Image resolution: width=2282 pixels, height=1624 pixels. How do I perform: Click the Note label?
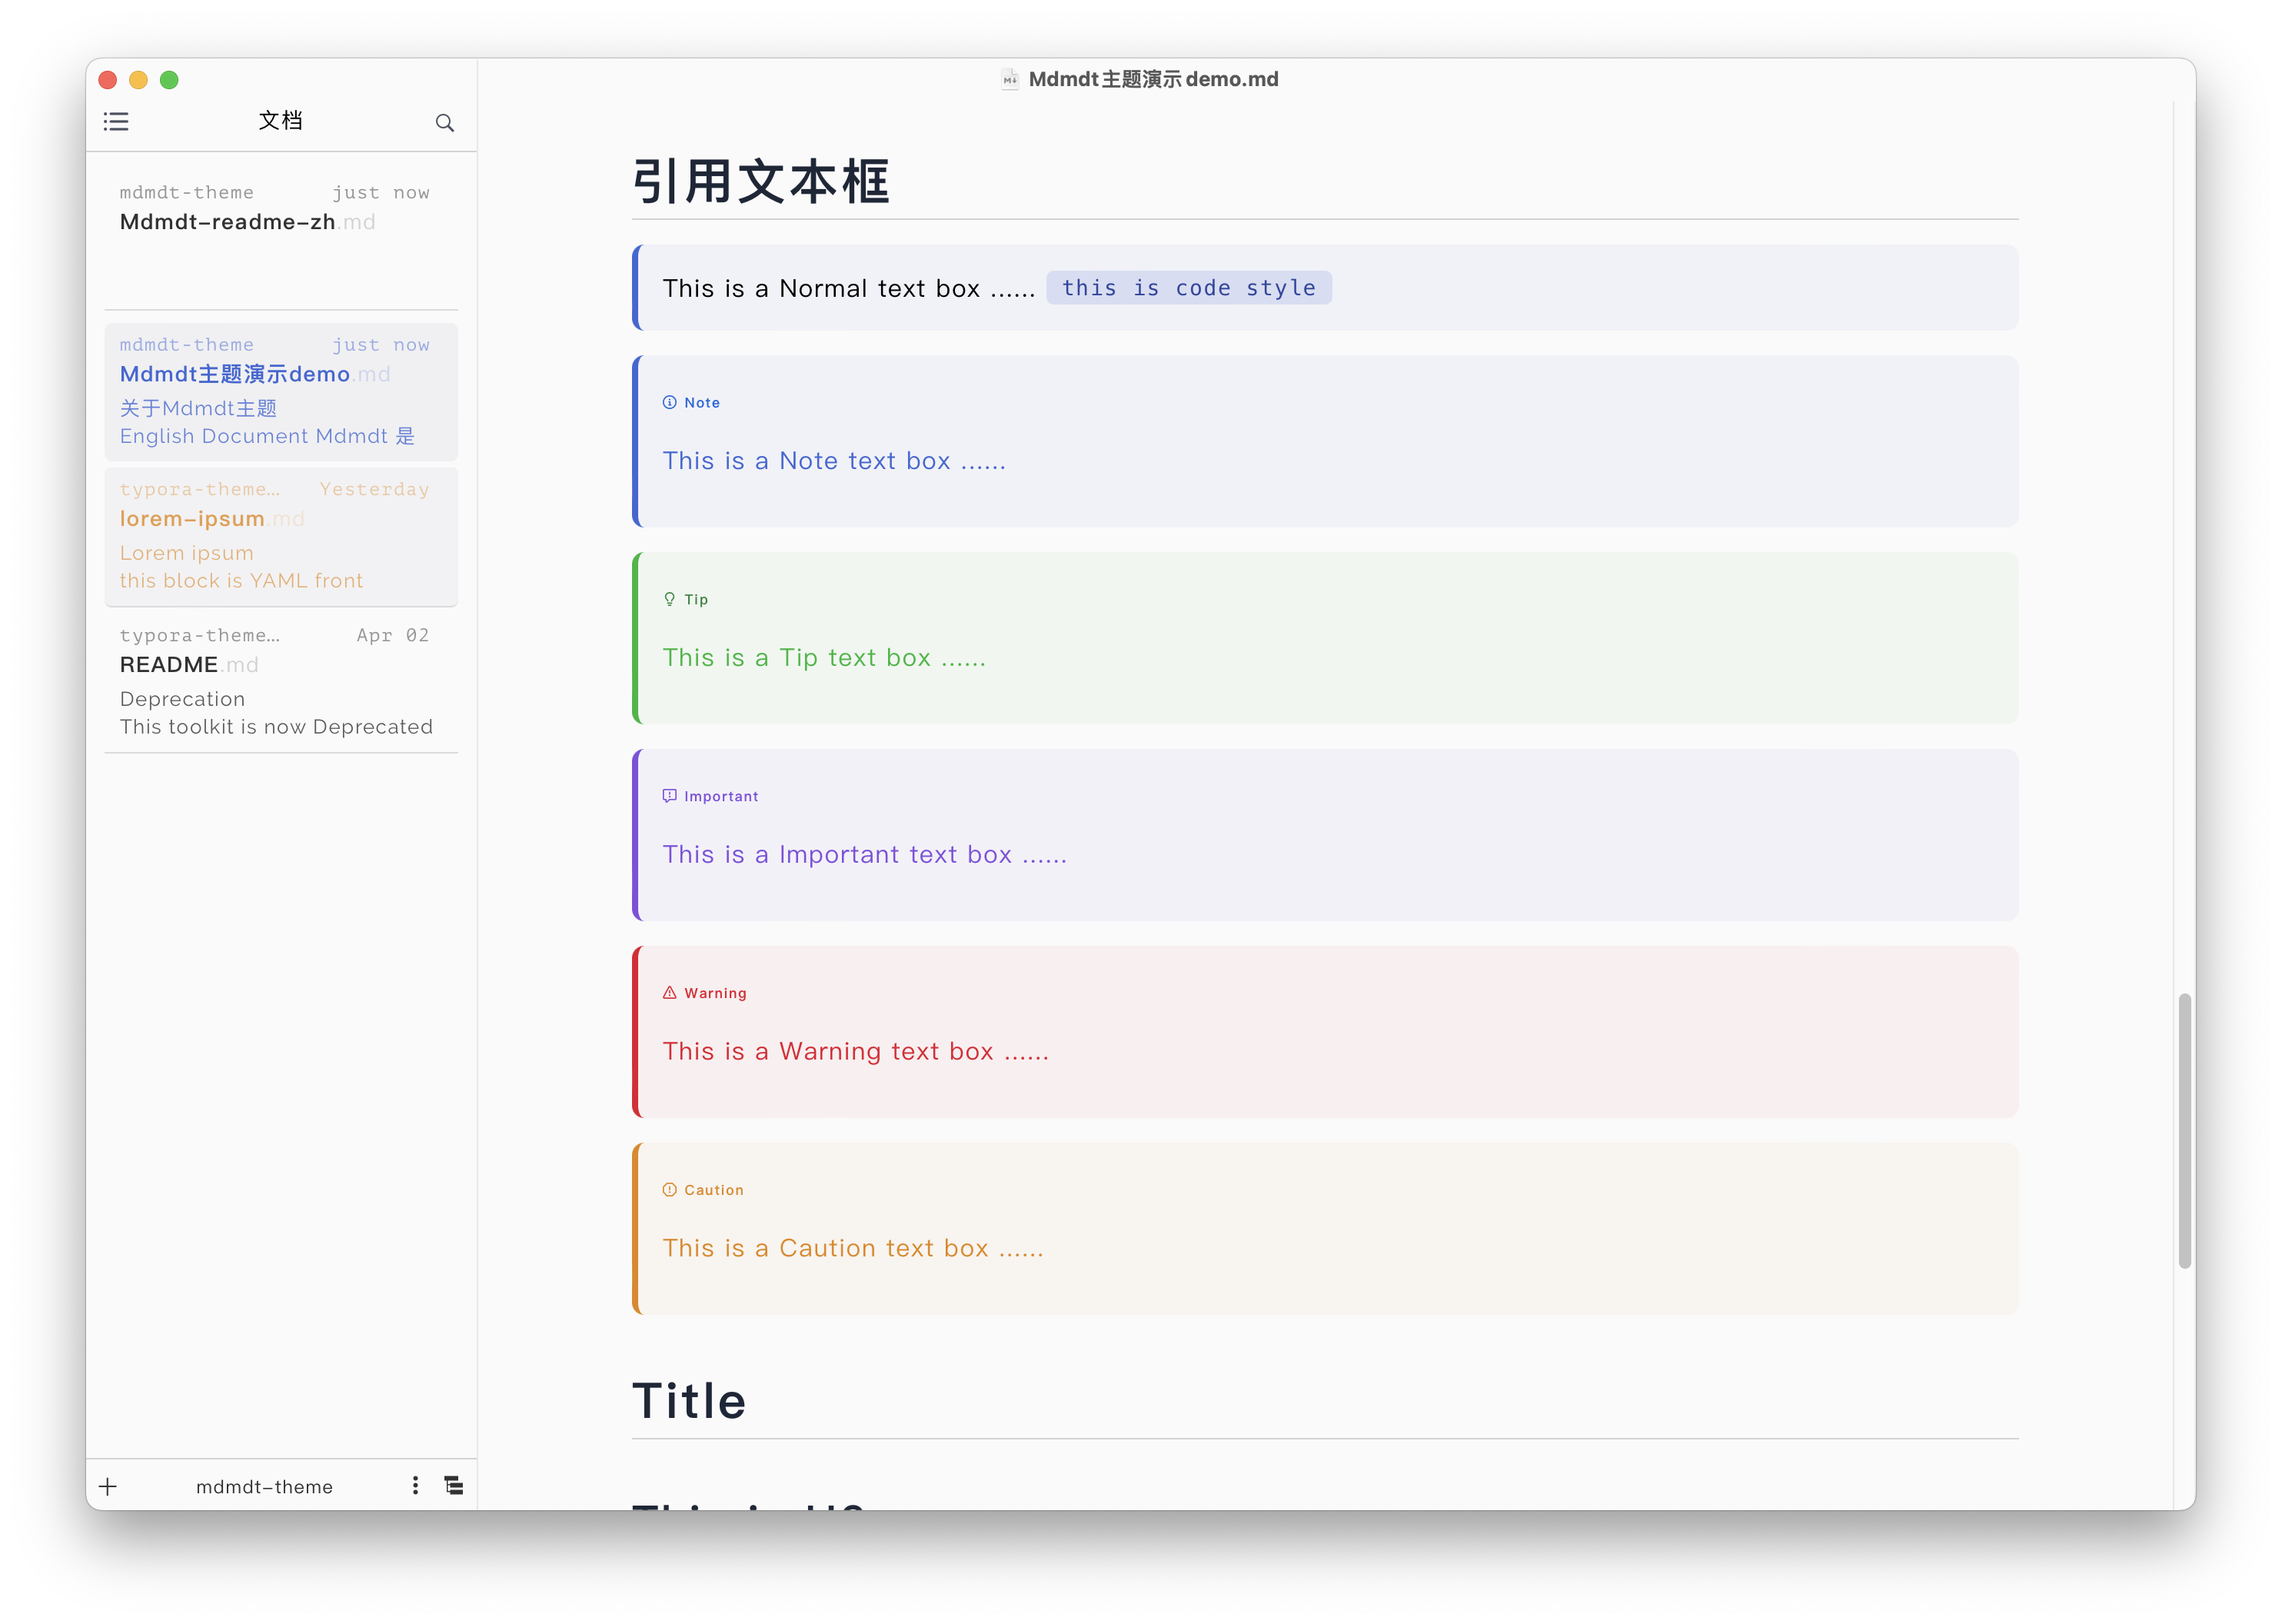pos(702,402)
